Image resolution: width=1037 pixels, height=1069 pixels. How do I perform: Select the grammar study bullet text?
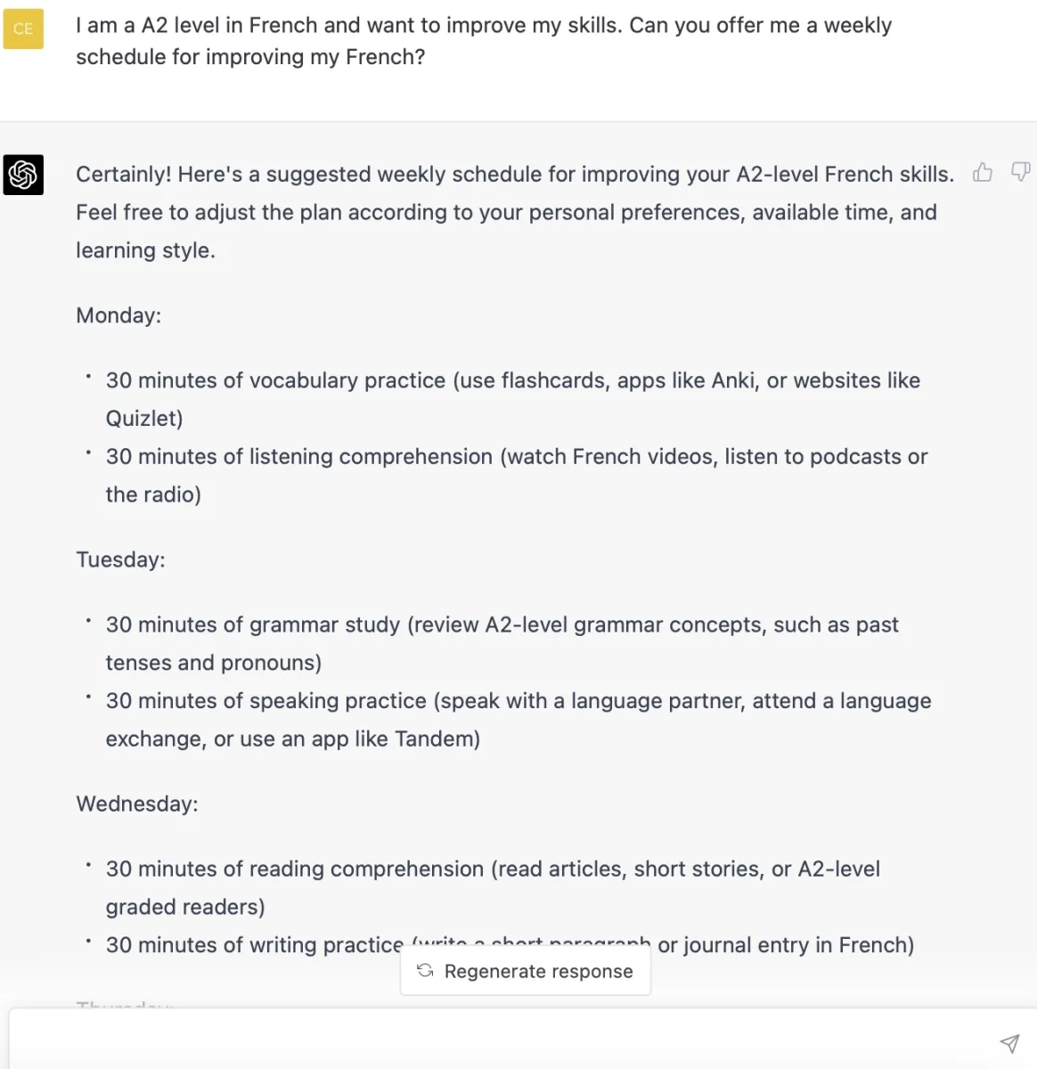pyautogui.click(x=502, y=643)
